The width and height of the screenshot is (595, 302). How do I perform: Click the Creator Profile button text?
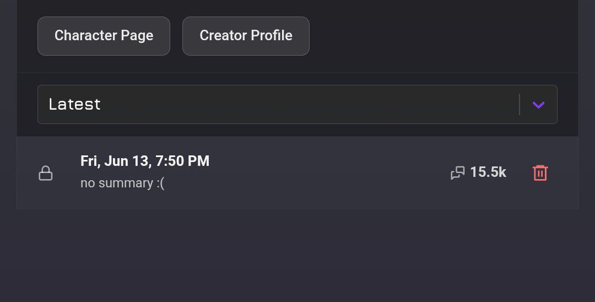pos(246,36)
